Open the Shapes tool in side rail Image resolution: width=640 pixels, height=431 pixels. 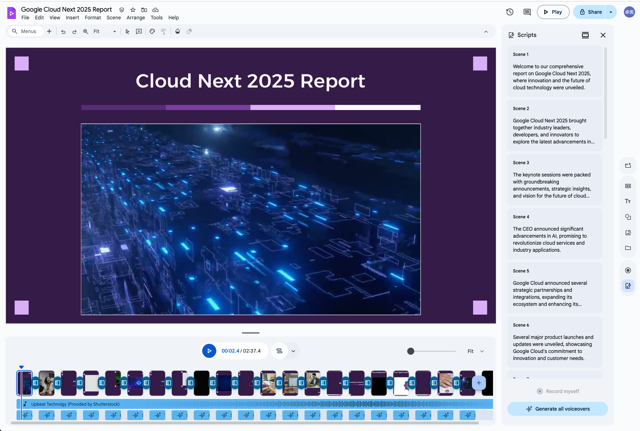(x=628, y=217)
